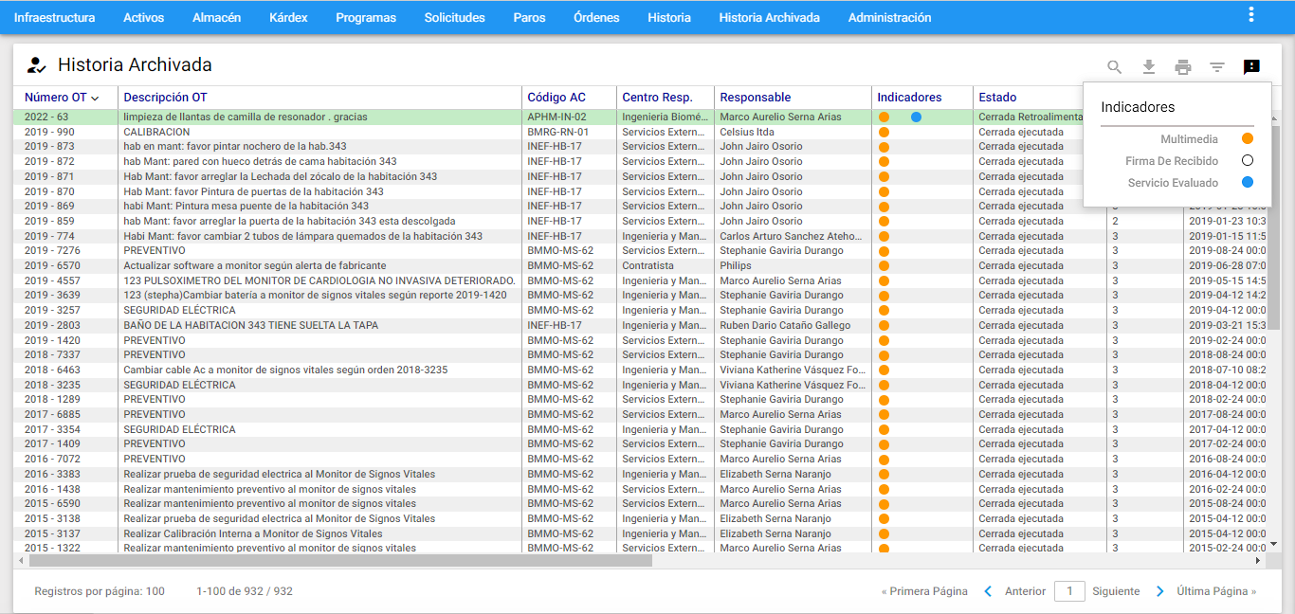The height and width of the screenshot is (614, 1295).
Task: Click orange Multimedia dot in legend
Action: pos(1248,139)
